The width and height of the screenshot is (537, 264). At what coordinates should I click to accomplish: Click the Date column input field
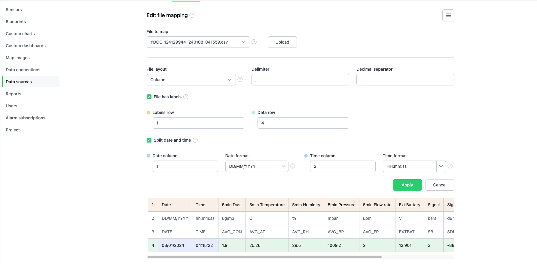[185, 166]
